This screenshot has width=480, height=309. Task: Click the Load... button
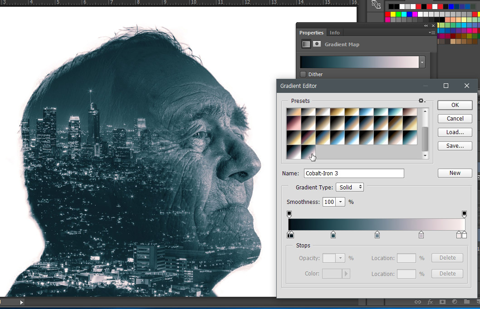click(455, 132)
